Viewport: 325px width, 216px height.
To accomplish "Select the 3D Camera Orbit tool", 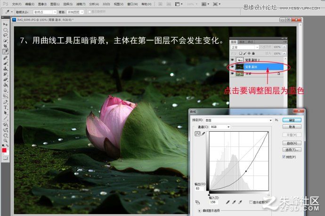I will click(x=5, y=130).
